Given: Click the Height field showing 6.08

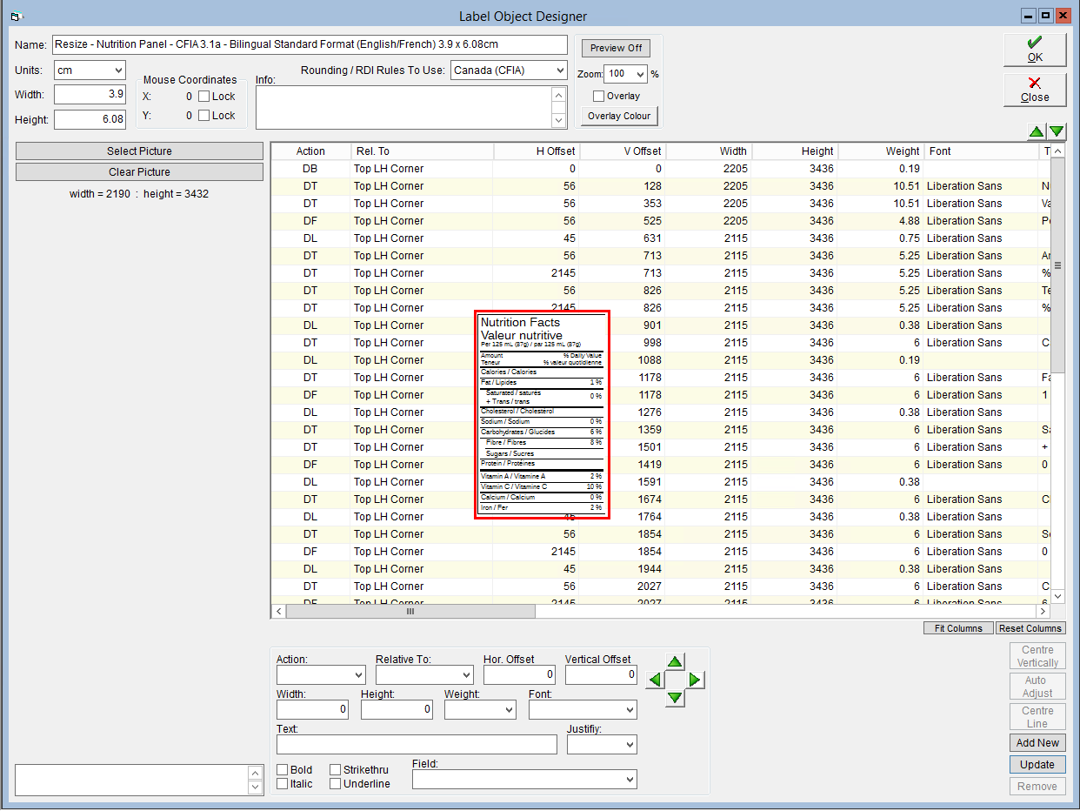Looking at the screenshot, I should [x=90, y=119].
